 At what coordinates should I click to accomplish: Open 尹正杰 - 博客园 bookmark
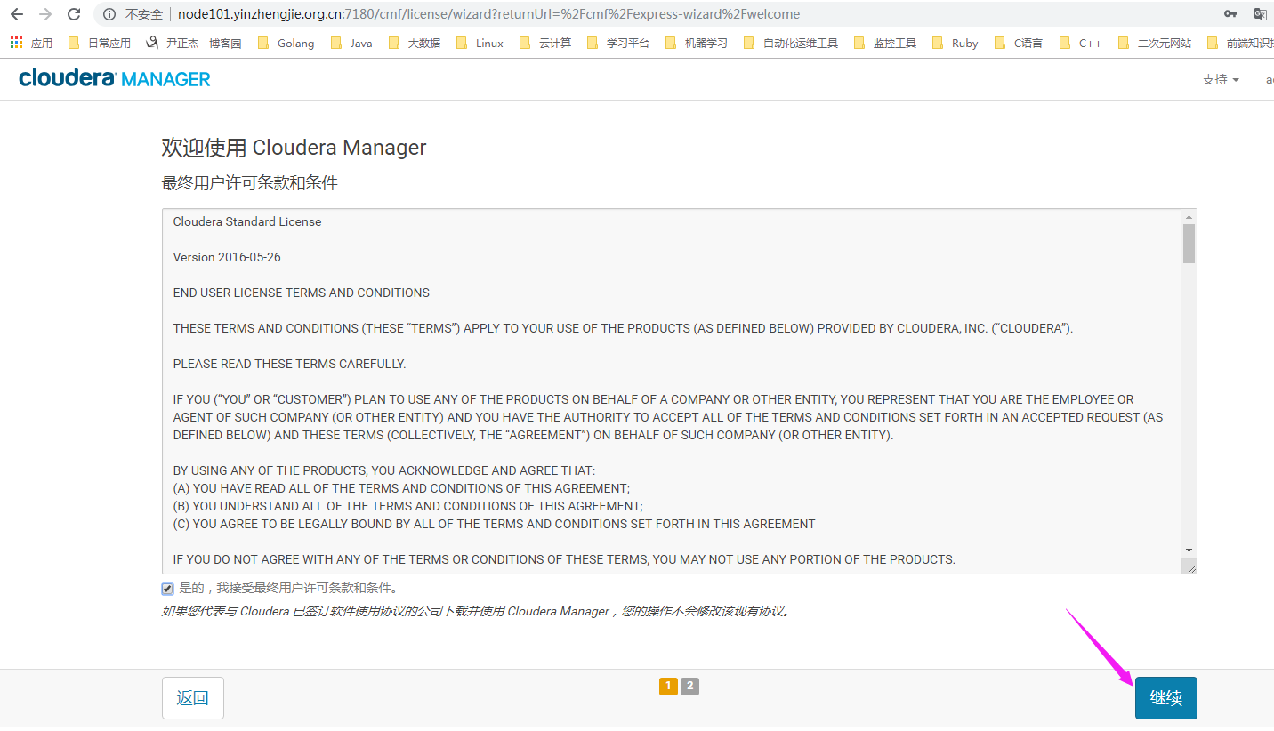pyautogui.click(x=192, y=43)
